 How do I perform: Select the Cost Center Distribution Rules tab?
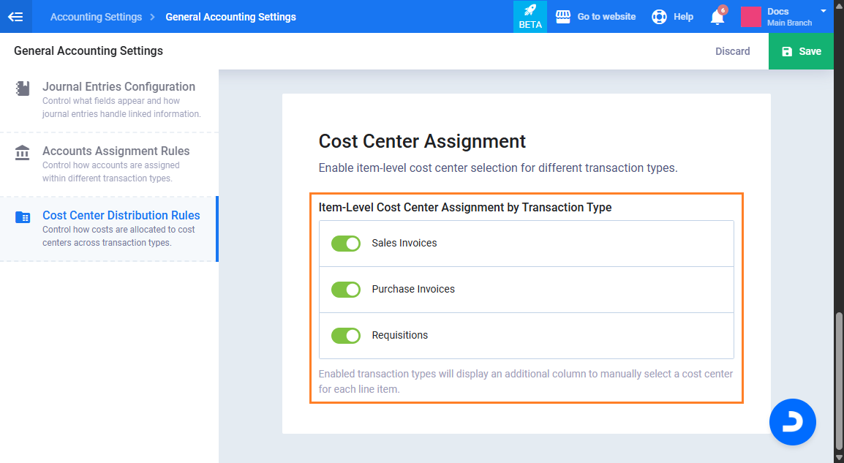pos(121,216)
